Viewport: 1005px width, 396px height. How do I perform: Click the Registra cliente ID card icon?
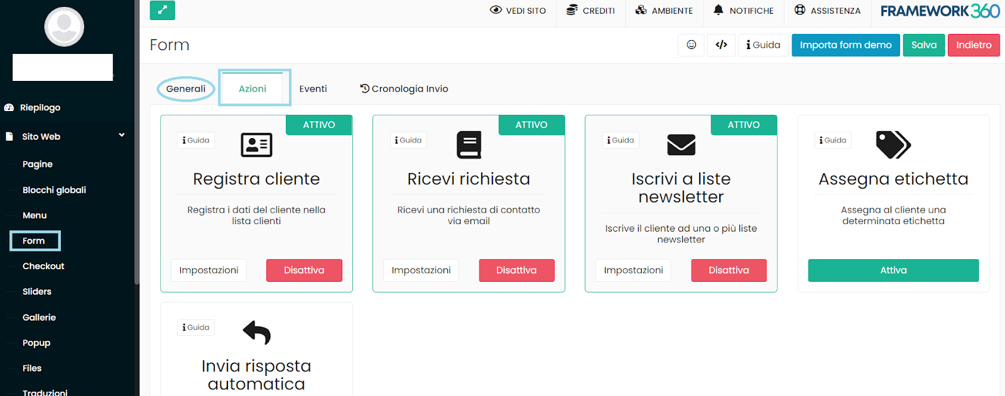pyautogui.click(x=256, y=145)
